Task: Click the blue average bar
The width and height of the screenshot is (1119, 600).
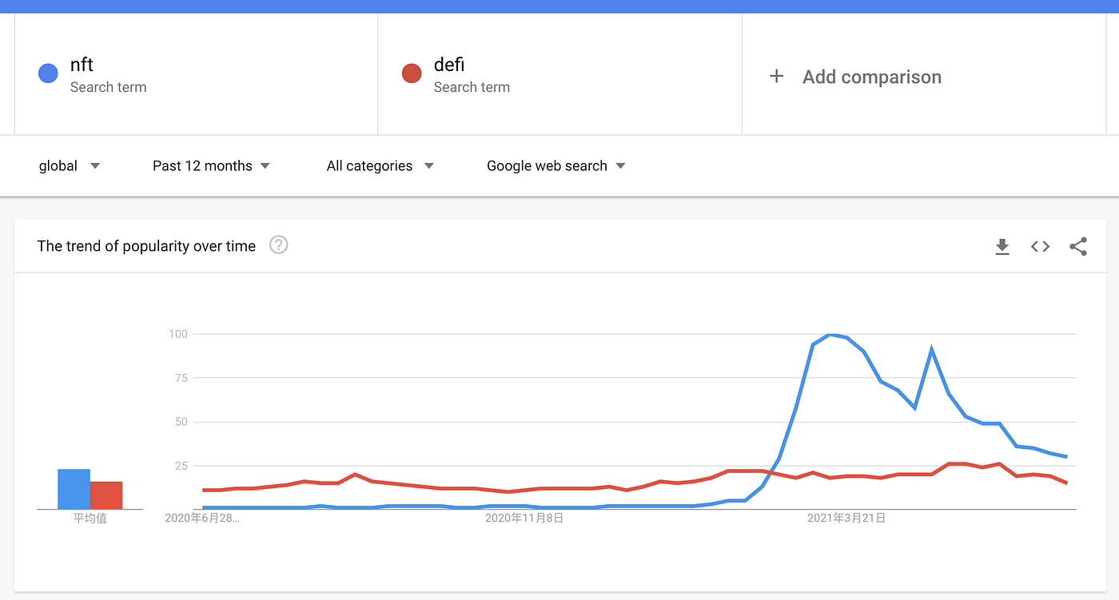Action: coord(74,489)
